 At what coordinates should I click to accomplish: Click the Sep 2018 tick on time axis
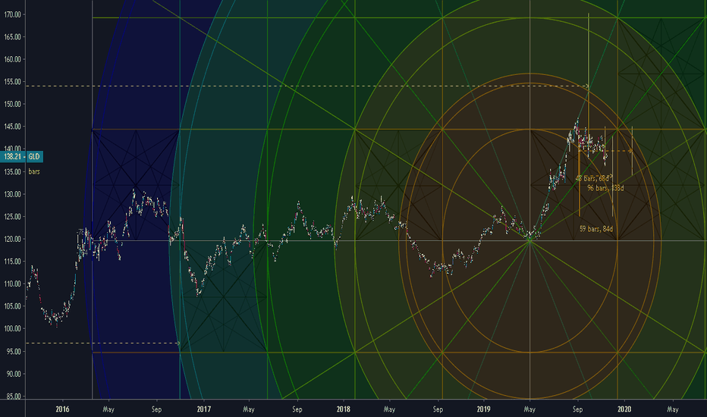438,409
